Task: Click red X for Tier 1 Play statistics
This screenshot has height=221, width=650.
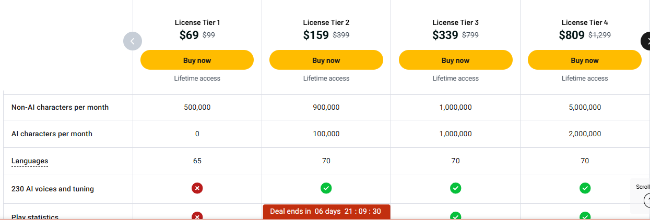Action: [197, 216]
